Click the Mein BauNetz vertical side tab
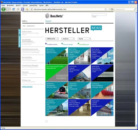The width and height of the screenshot is (138, 130). pyautogui.click(x=19, y=41)
